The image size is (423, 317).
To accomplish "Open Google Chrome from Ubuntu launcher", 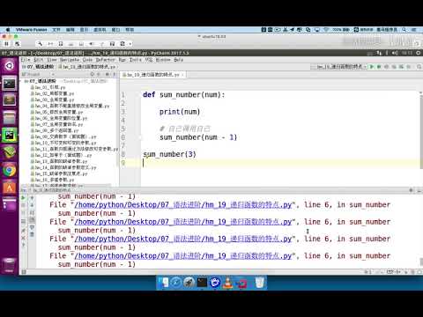I will click(10, 170).
